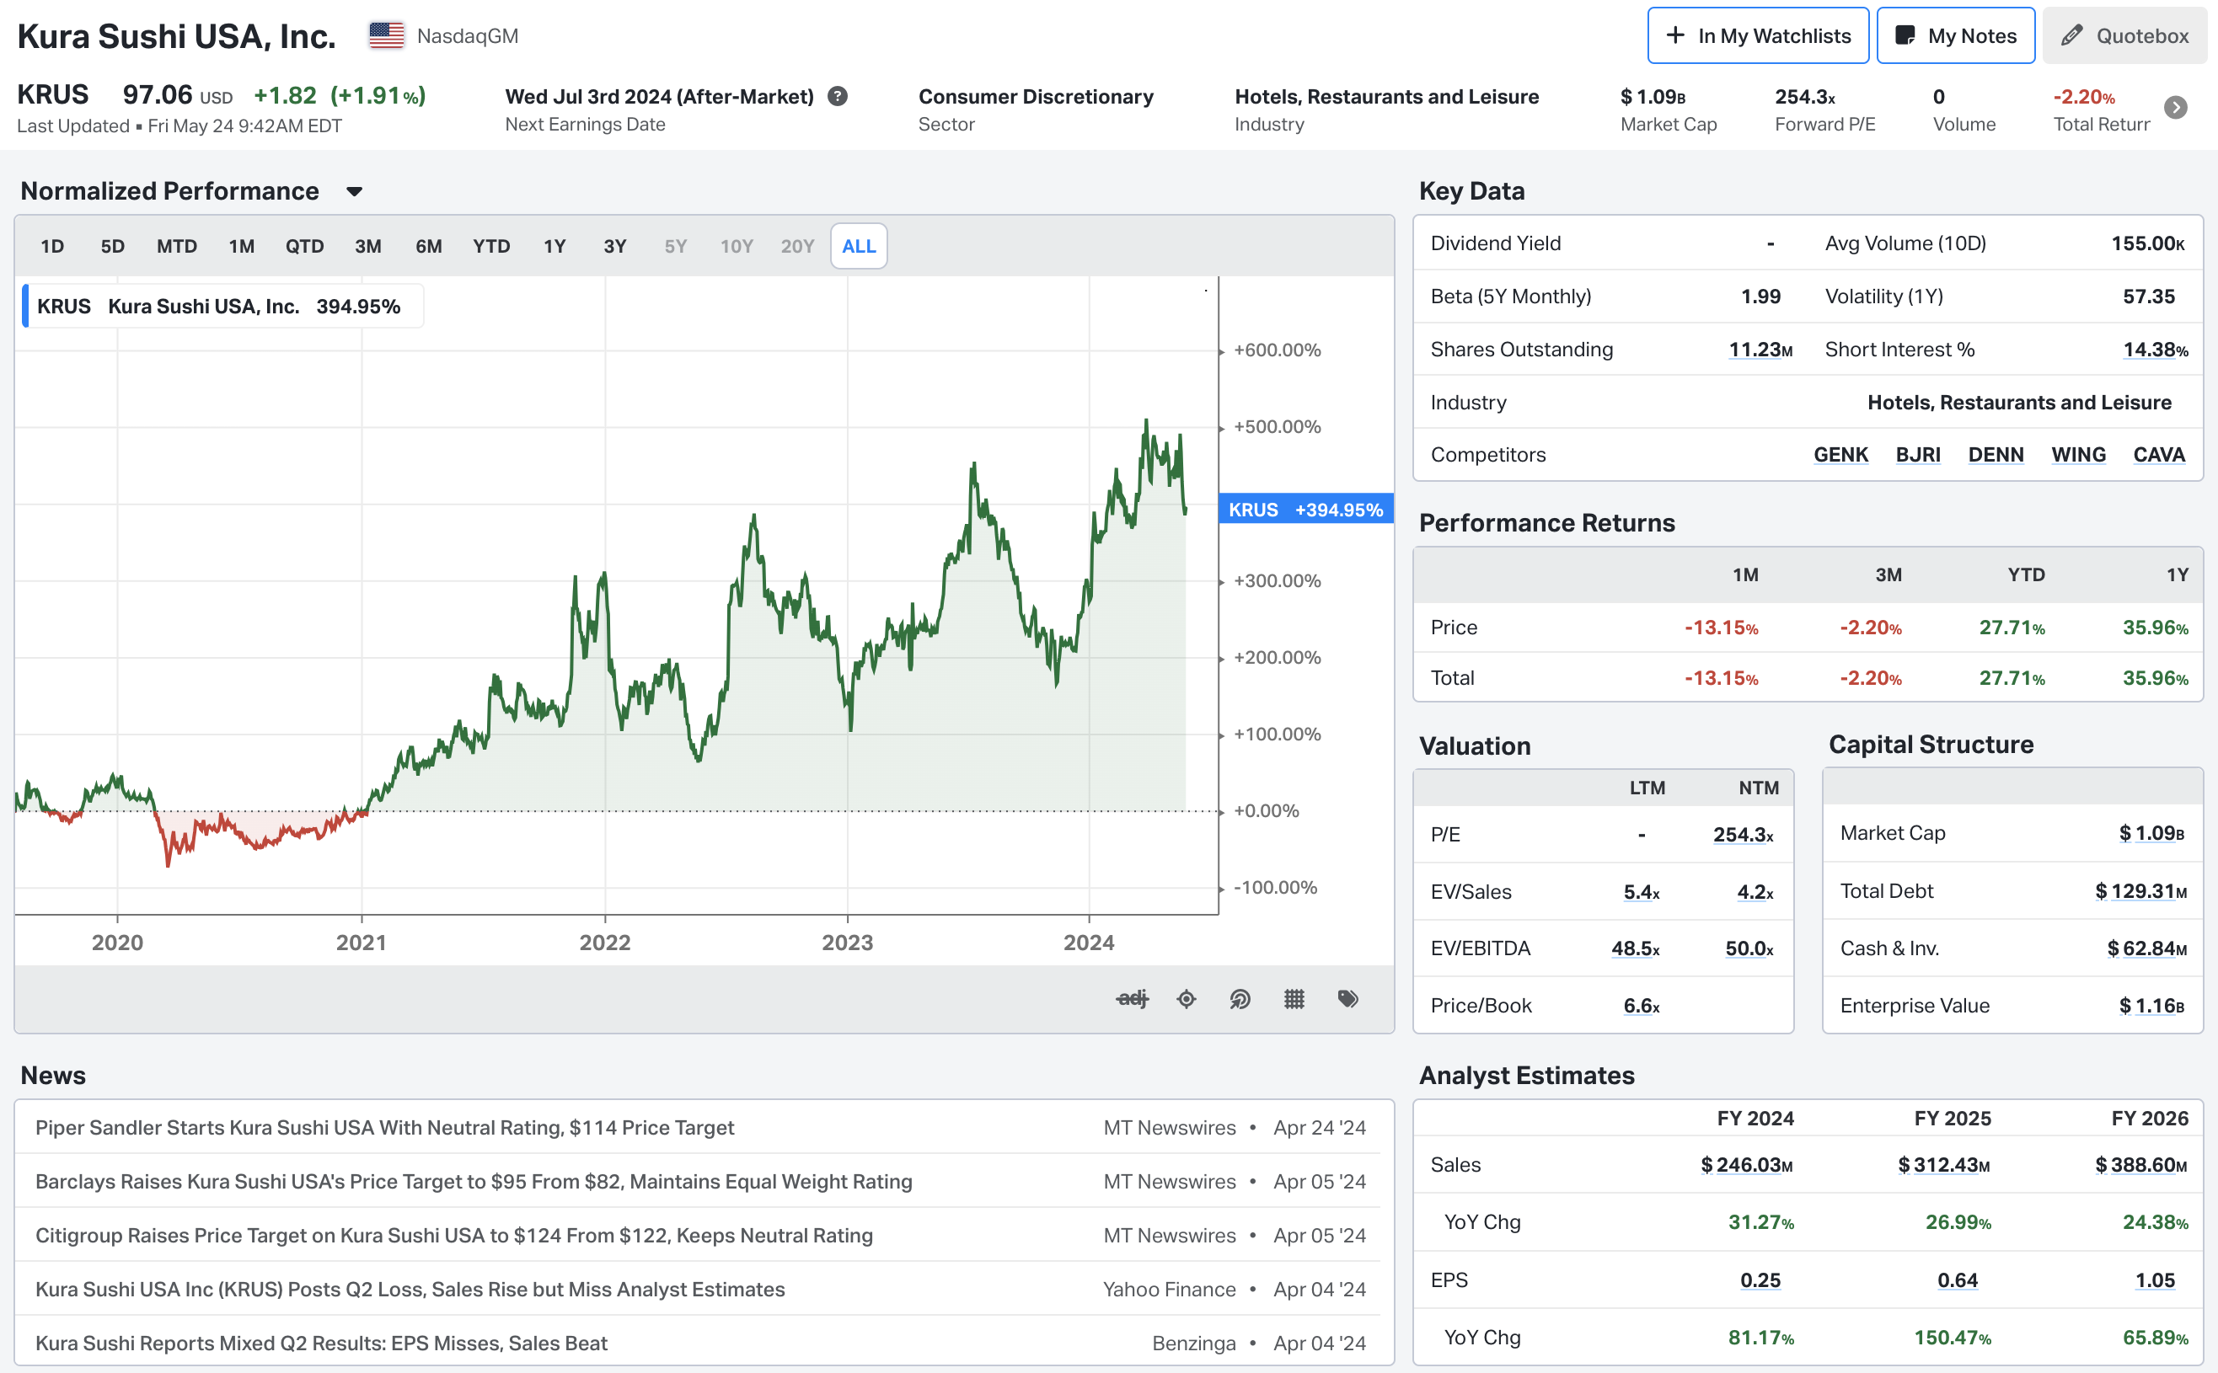
Task: Toggle the strikethrough adj price adjustment icon
Action: point(1132,999)
